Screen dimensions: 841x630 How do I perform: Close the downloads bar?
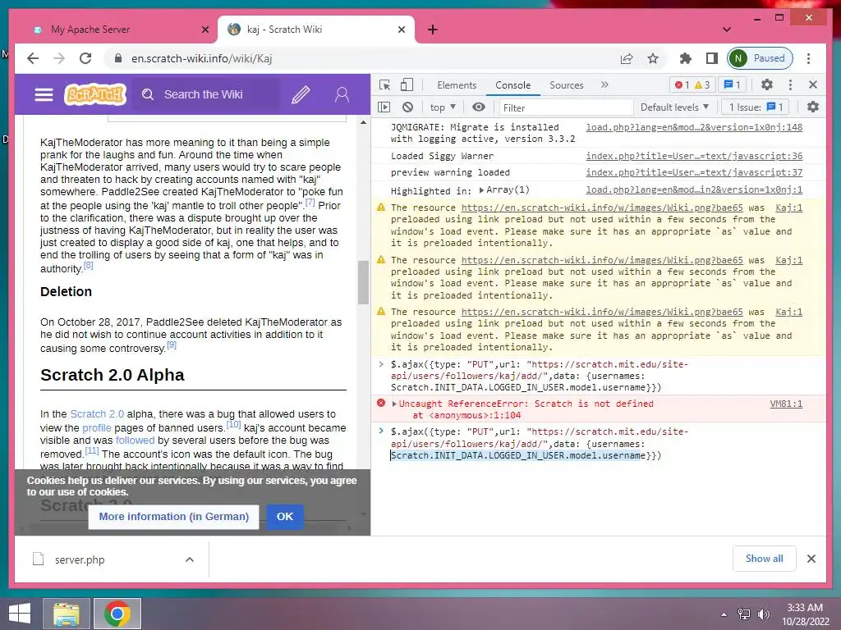click(x=811, y=559)
